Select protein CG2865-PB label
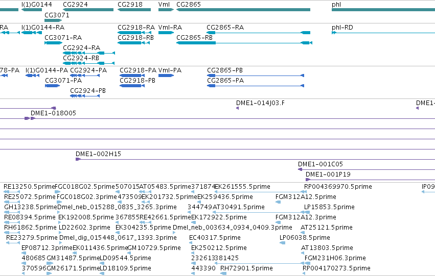 (x=225, y=70)
